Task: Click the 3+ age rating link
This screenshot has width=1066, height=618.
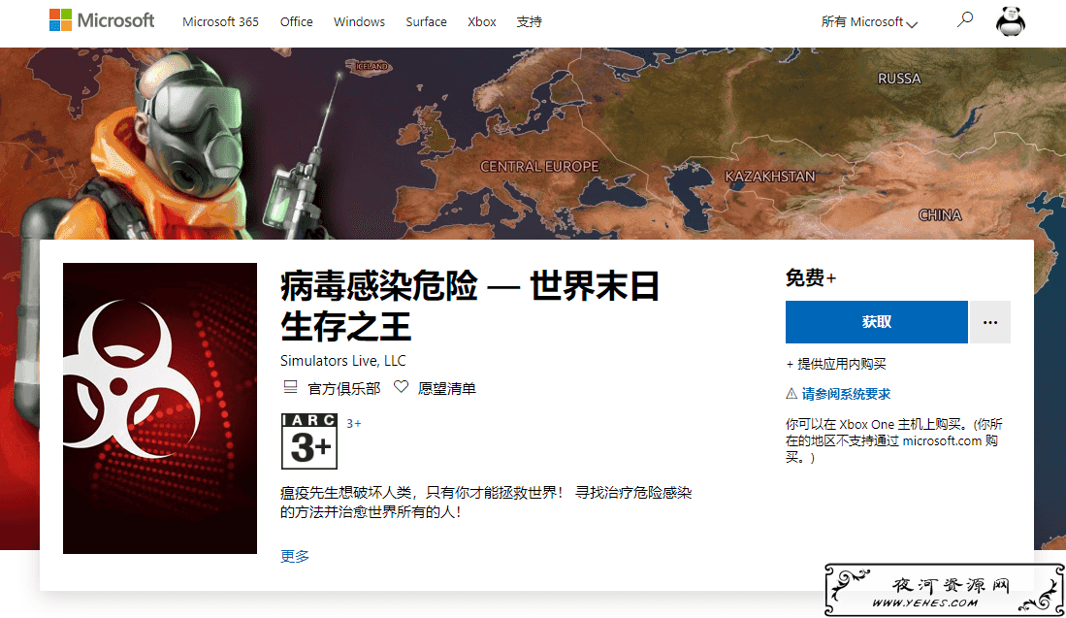Action: (x=353, y=424)
